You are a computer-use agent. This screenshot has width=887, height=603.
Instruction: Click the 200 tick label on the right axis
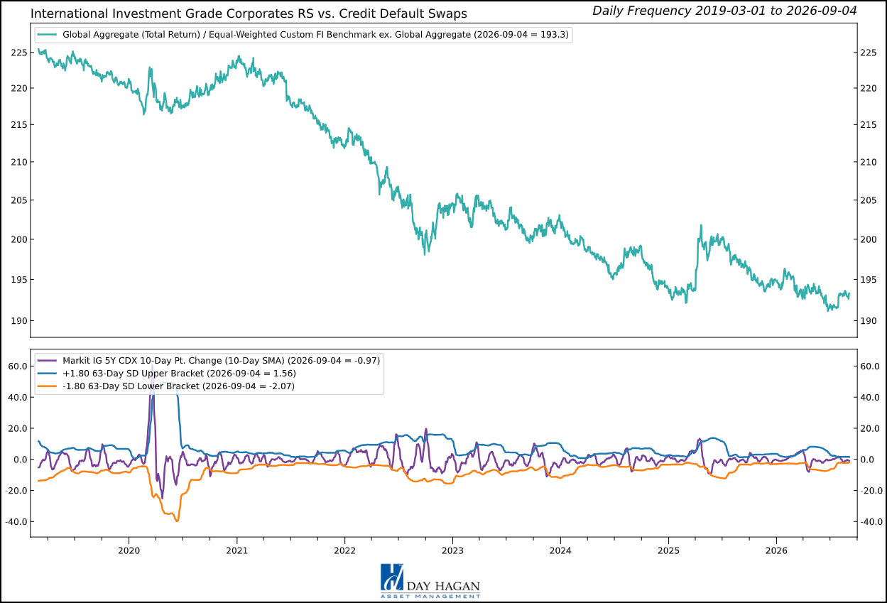(869, 239)
